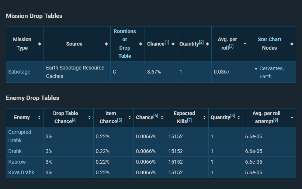This screenshot has height=189, width=302.
Task: Sort by Quantity[2] column arrows
Action: pyautogui.click(x=207, y=44)
